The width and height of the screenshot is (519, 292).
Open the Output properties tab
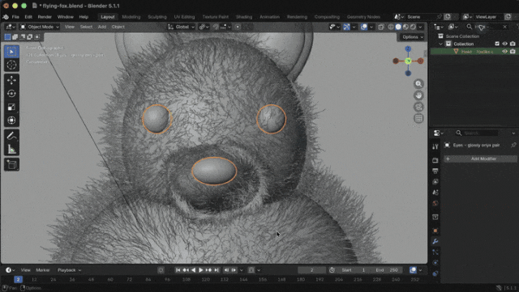pyautogui.click(x=435, y=171)
